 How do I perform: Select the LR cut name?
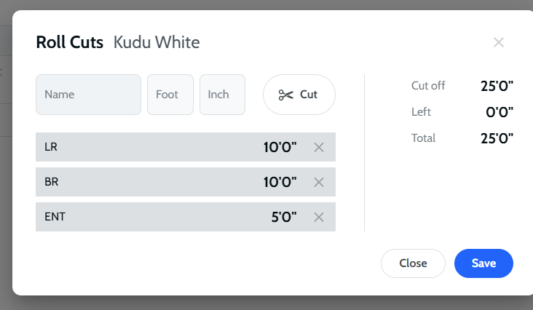51,147
